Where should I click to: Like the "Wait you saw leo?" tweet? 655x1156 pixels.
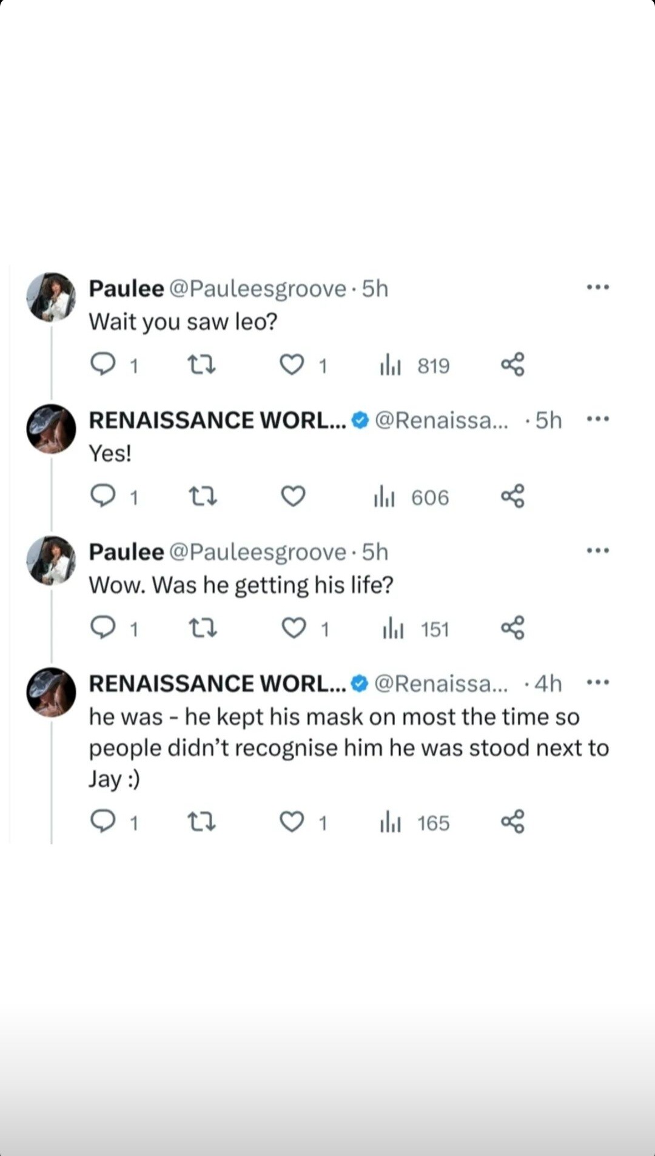(292, 365)
